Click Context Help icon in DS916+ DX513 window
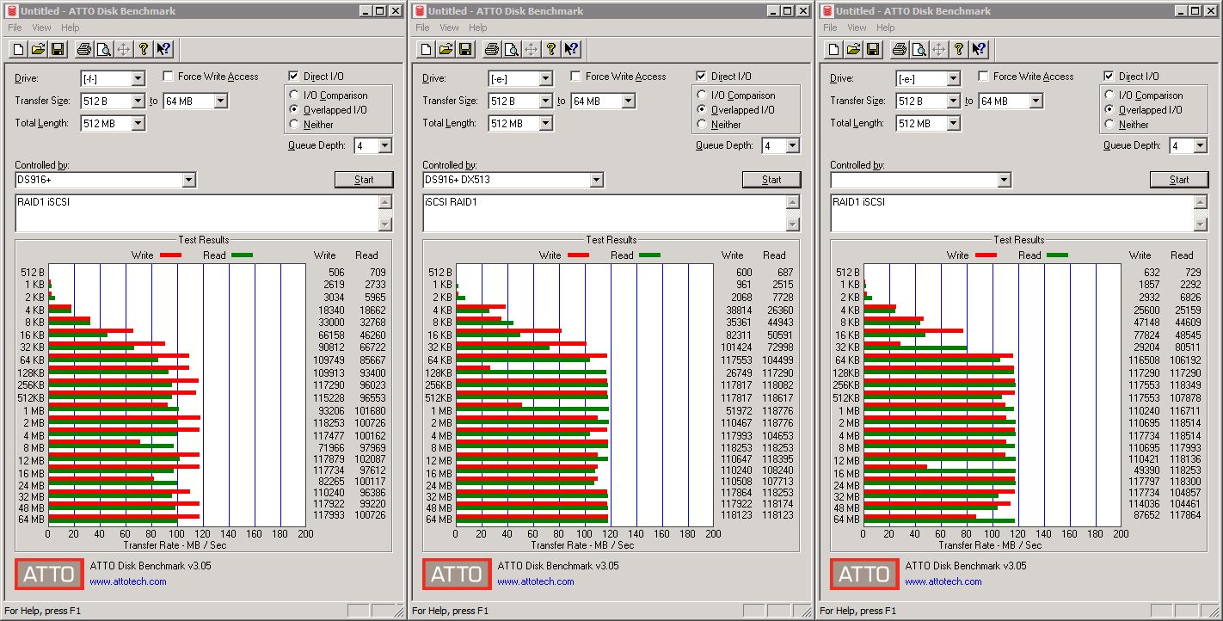The image size is (1223, 621). [571, 49]
